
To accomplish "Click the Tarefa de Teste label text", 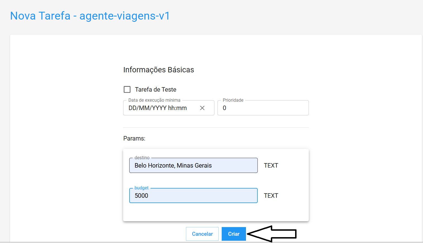I will pyautogui.click(x=156, y=90).
